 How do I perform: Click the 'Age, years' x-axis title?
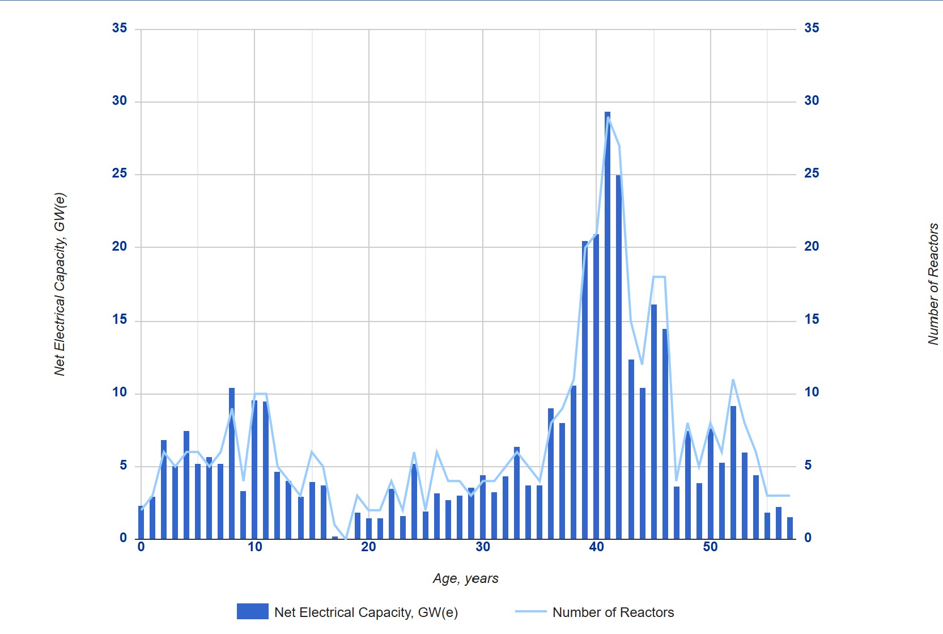click(x=465, y=578)
